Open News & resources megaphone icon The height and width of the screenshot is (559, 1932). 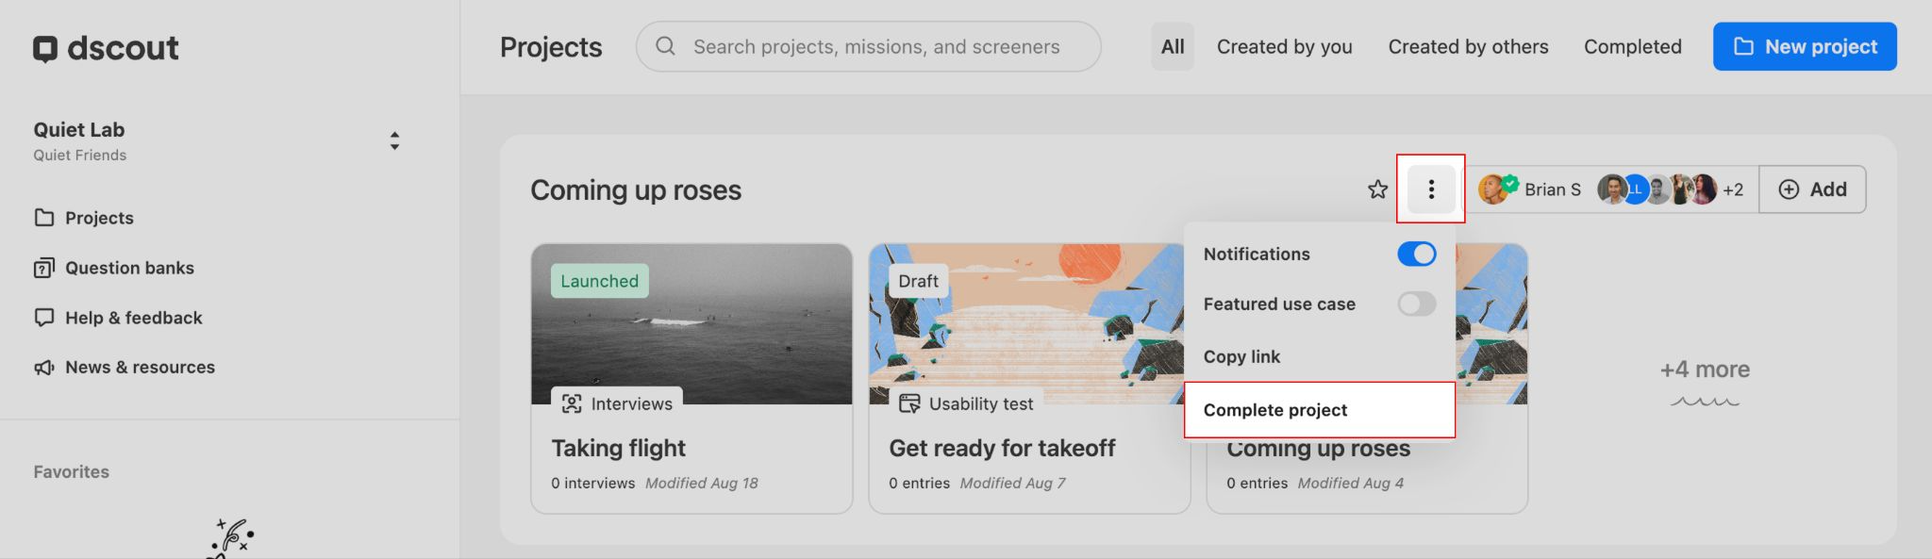pyautogui.click(x=44, y=368)
